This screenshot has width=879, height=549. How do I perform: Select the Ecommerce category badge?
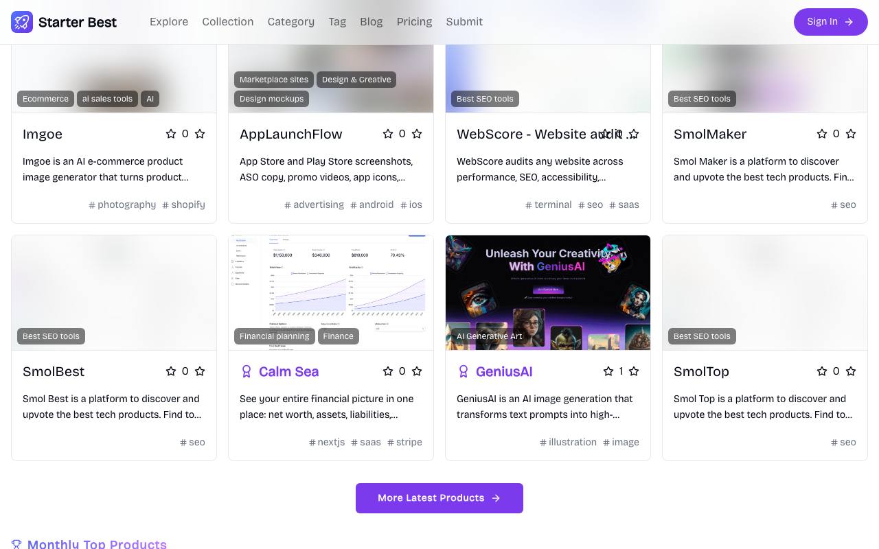pyautogui.click(x=45, y=99)
